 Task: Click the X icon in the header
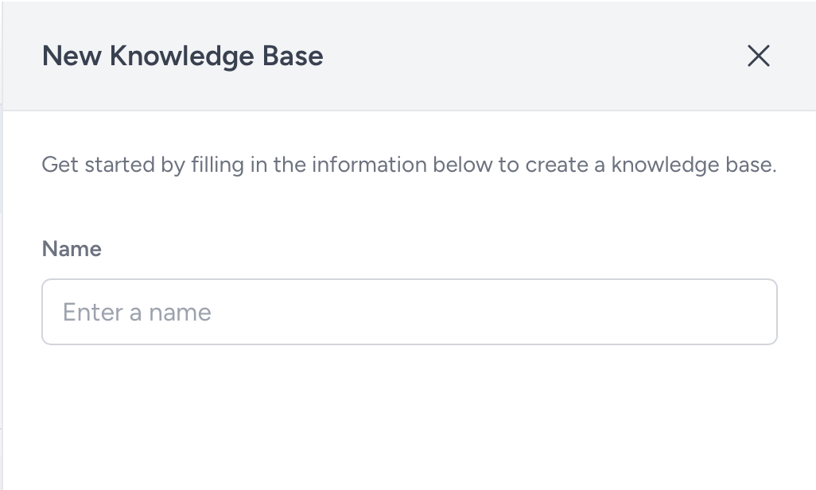tap(759, 56)
